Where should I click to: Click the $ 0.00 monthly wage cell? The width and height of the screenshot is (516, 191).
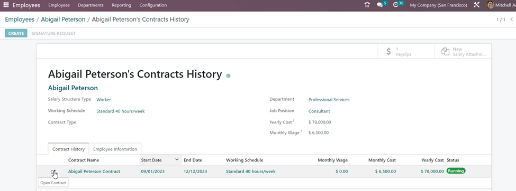pyautogui.click(x=341, y=171)
